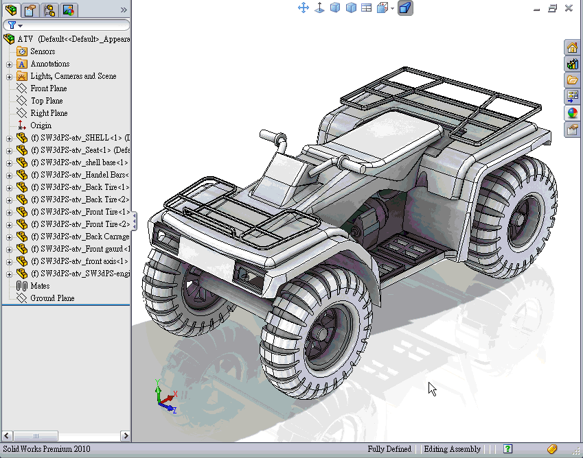Image resolution: width=583 pixels, height=458 pixels.
Task: Expand the SW3dPS-atv_shell base<1> component
Action: (9, 163)
